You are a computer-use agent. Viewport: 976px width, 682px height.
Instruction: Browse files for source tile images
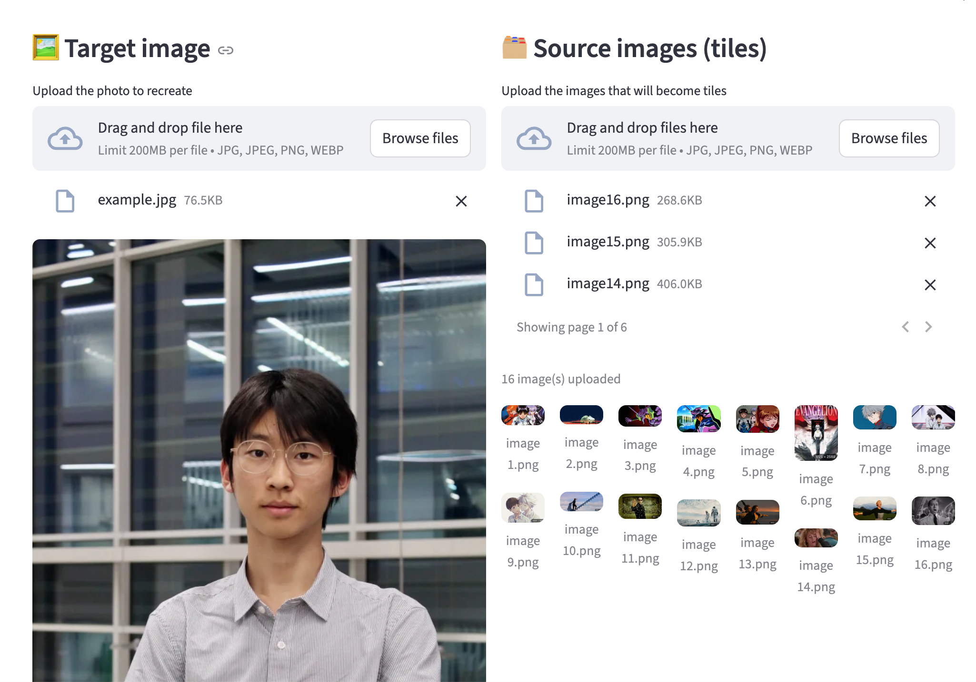pyautogui.click(x=888, y=138)
